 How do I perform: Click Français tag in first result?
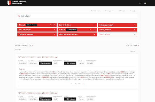coord(81,63)
